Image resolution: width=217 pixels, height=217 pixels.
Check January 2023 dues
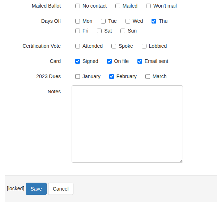point(77,77)
